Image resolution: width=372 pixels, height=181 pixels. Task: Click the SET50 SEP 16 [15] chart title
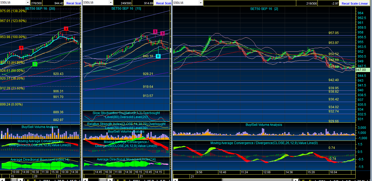126,9
